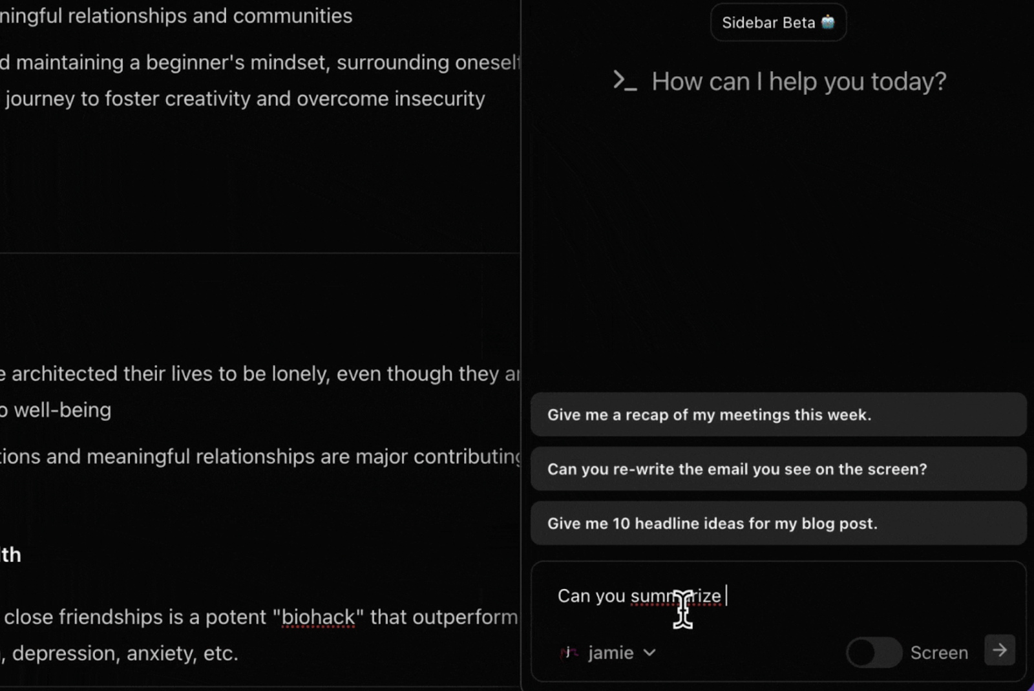This screenshot has width=1034, height=691.
Task: Pick the 10 headline ideas suggestion
Action: point(778,523)
